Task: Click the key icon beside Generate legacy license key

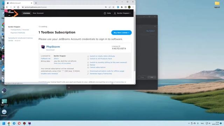Action: point(88,74)
